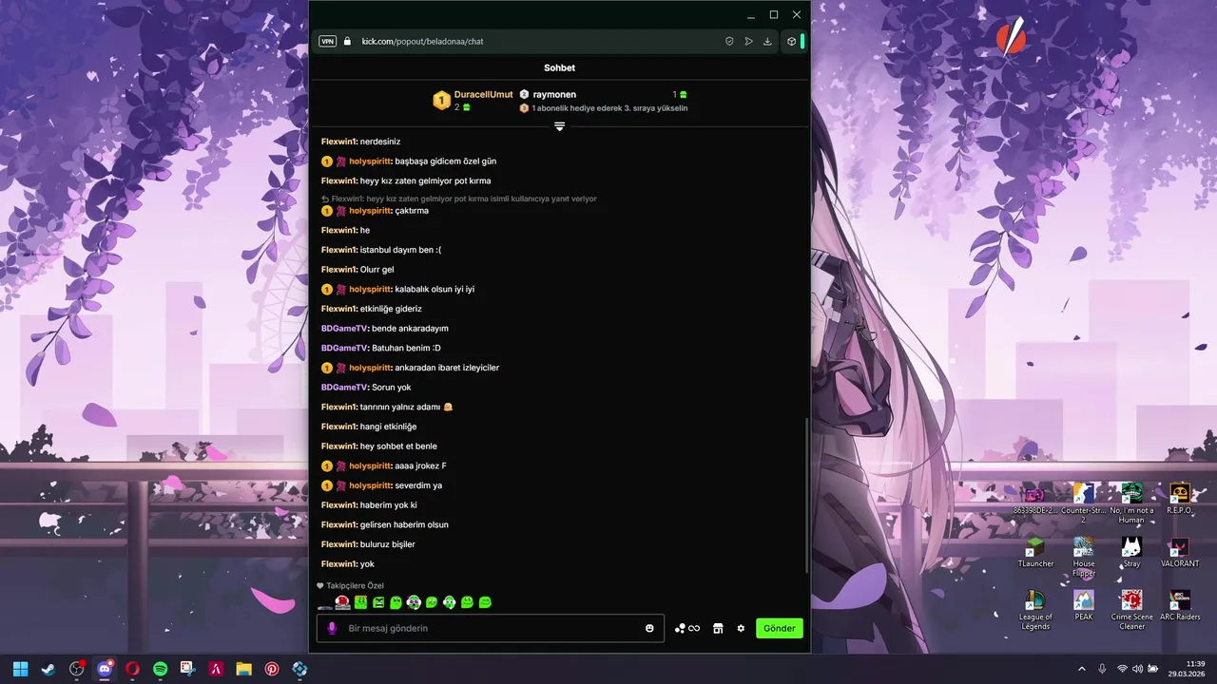Open the shop storefront icon
This screenshot has width=1217, height=684.
[718, 628]
